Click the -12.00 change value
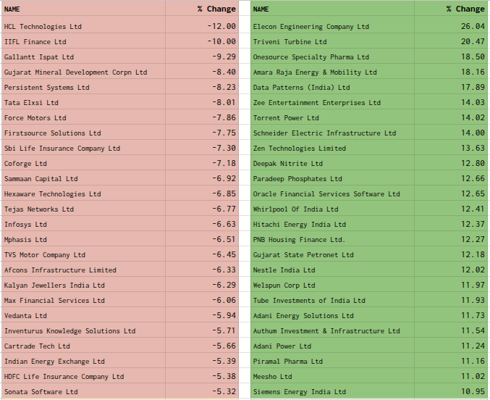490x400 pixels. [222, 26]
